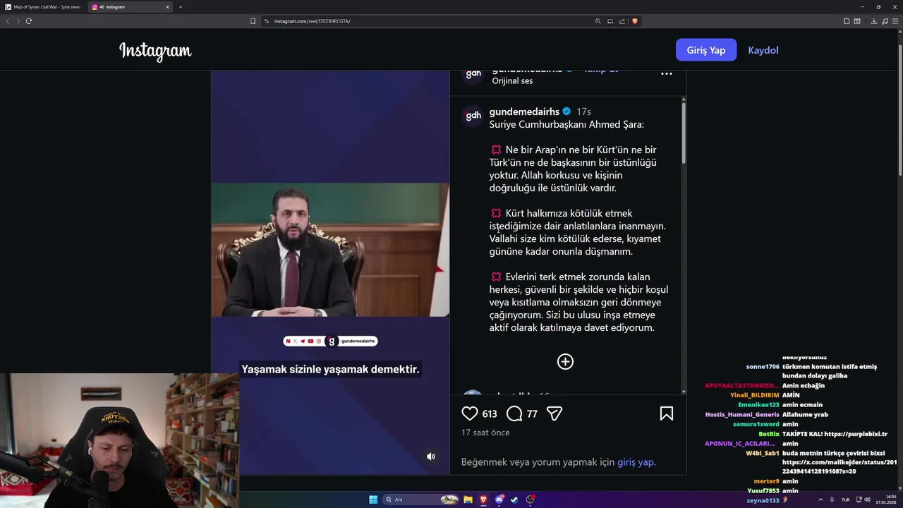Click the taskbar Ara search box

(x=420, y=500)
